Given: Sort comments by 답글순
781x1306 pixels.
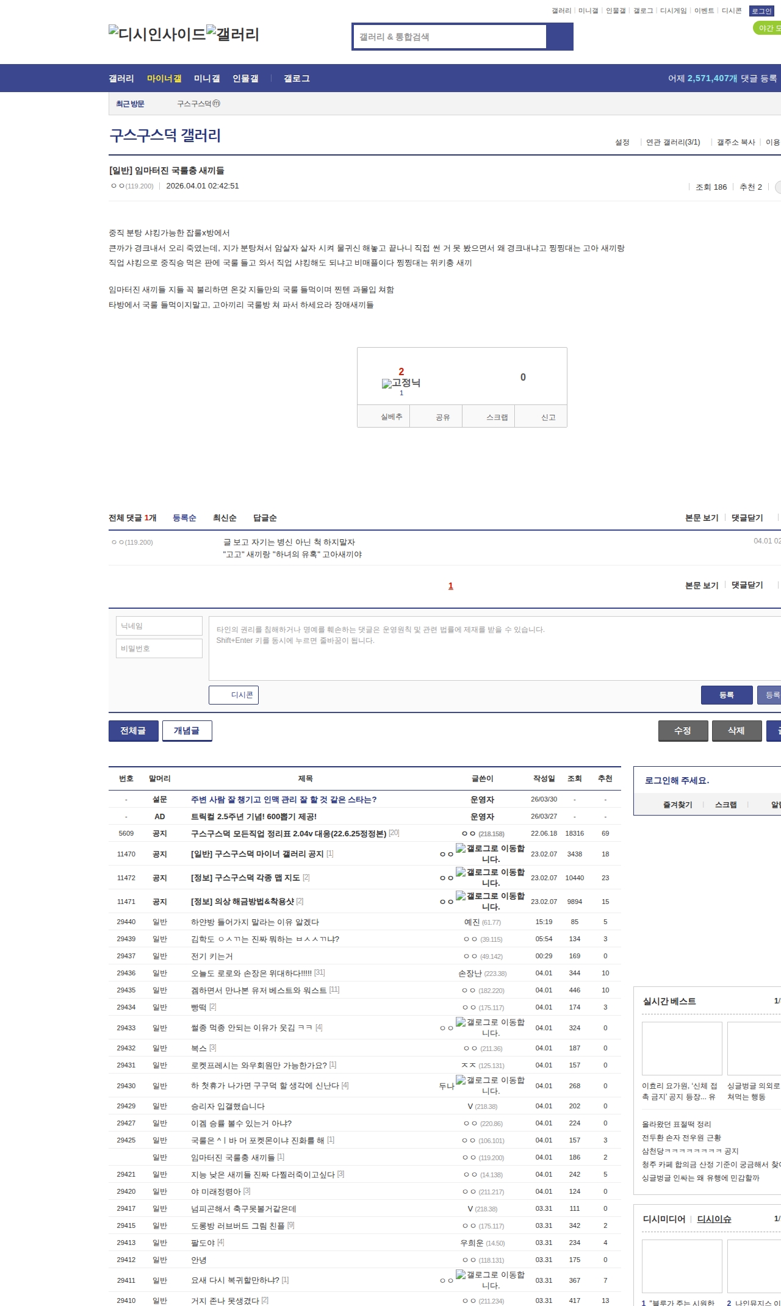Looking at the screenshot, I should (265, 518).
